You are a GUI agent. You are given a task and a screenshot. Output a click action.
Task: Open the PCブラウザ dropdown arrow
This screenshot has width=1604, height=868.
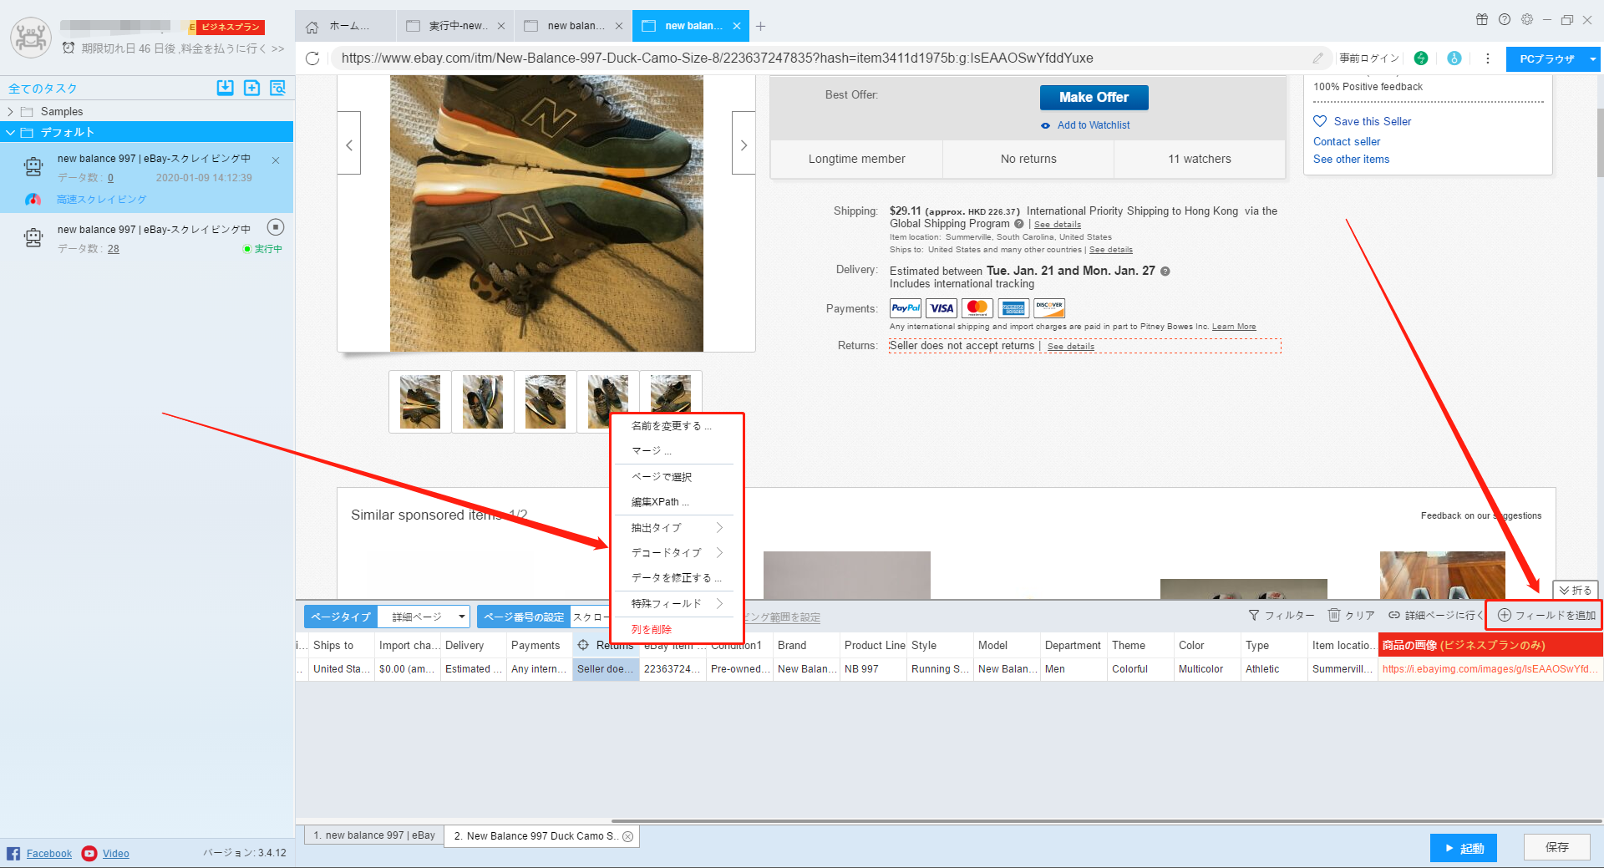pos(1593,59)
